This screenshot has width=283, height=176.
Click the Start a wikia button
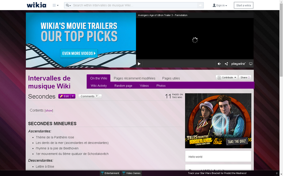244,5
